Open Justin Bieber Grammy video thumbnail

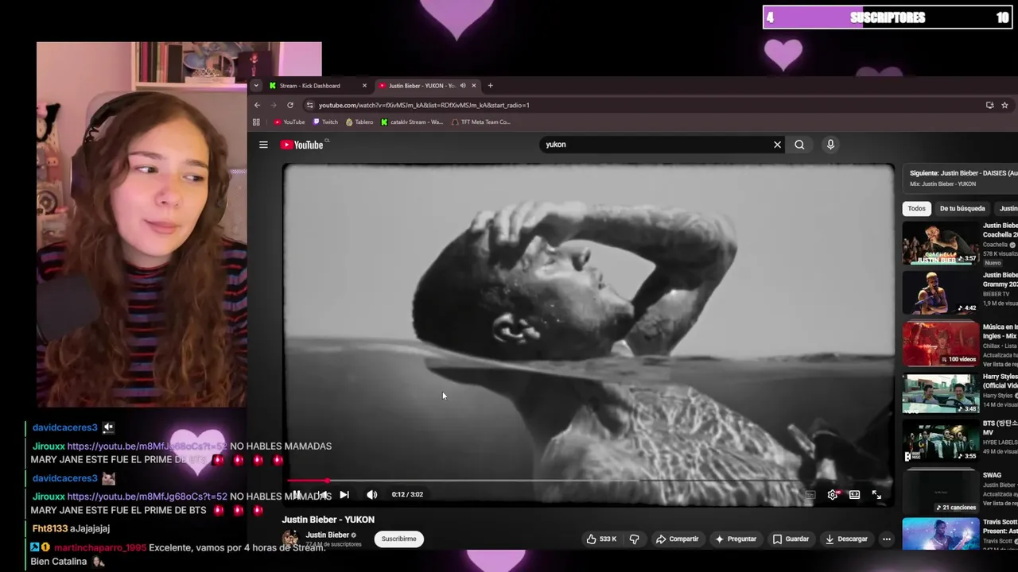click(941, 292)
